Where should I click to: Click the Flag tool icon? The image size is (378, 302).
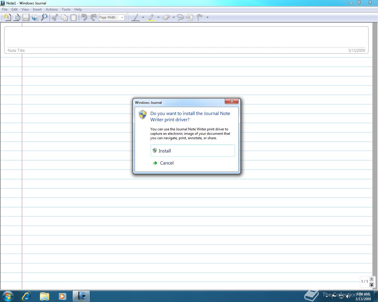pyautogui.click(x=200, y=17)
